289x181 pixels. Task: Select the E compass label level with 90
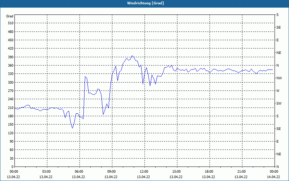(277, 142)
